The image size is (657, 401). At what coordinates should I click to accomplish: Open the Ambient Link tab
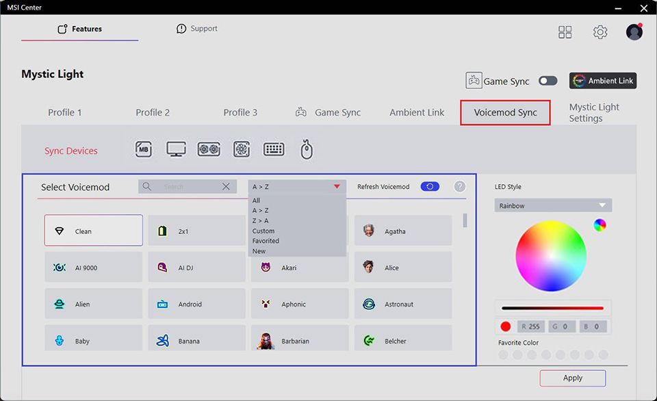417,112
